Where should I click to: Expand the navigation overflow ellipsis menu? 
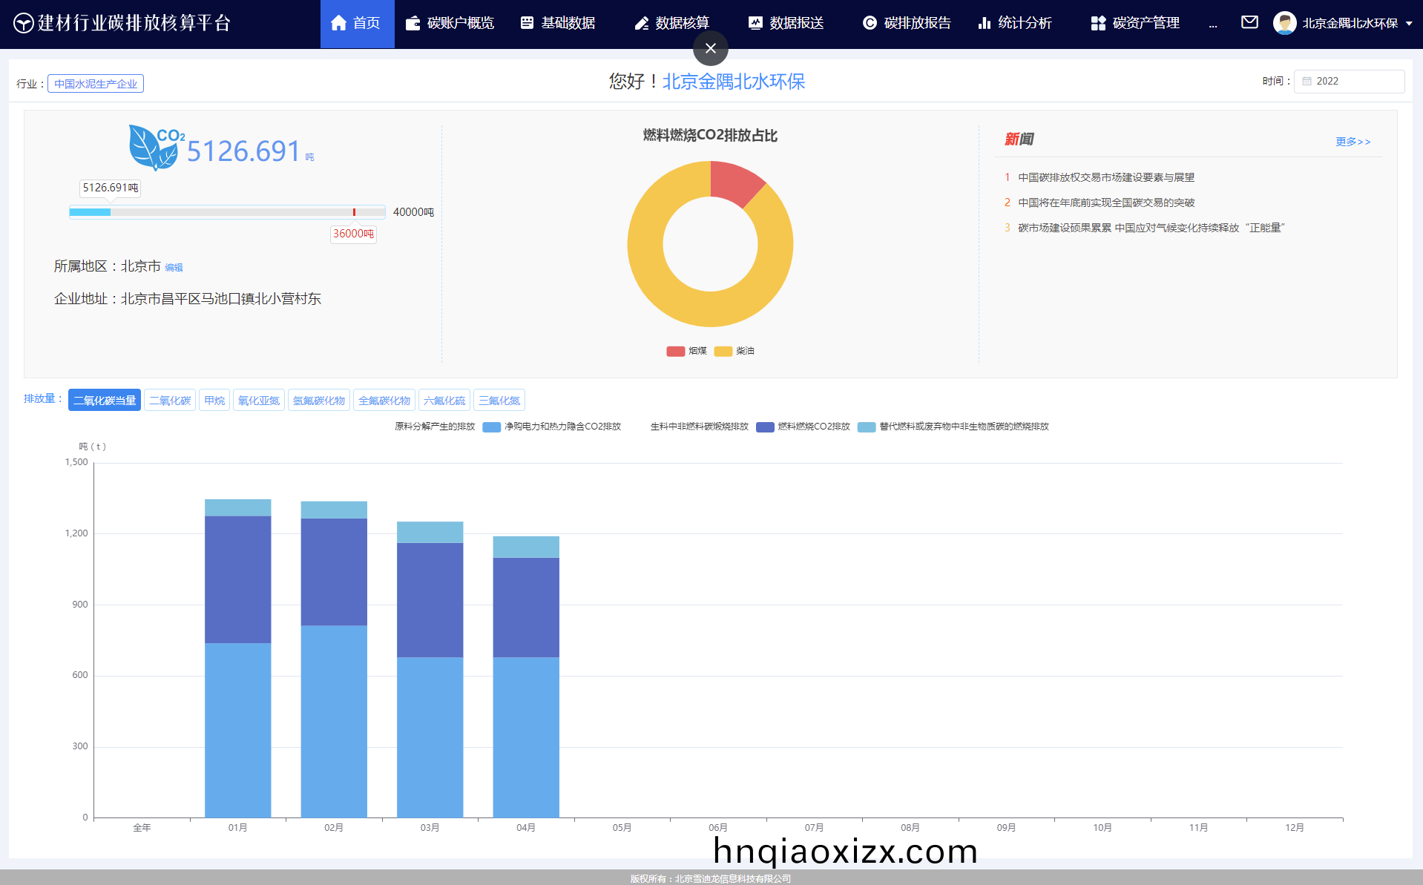[x=1213, y=24]
